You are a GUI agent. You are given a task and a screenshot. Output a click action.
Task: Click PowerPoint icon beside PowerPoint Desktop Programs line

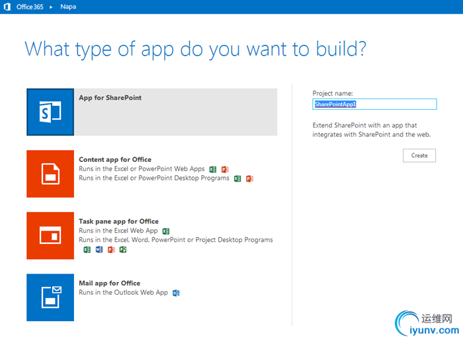point(249,178)
